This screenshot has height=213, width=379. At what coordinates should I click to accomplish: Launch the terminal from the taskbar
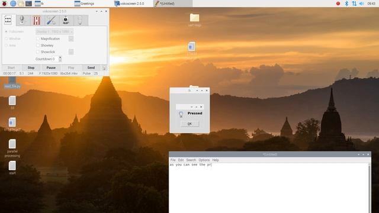[x=28, y=4]
